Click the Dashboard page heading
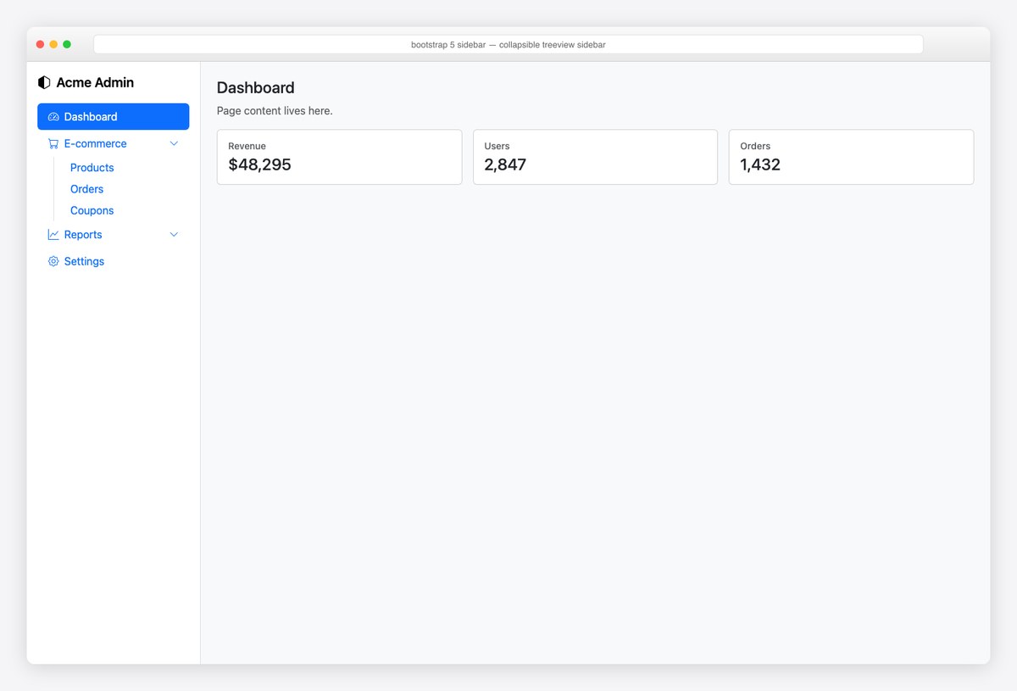 pos(256,87)
